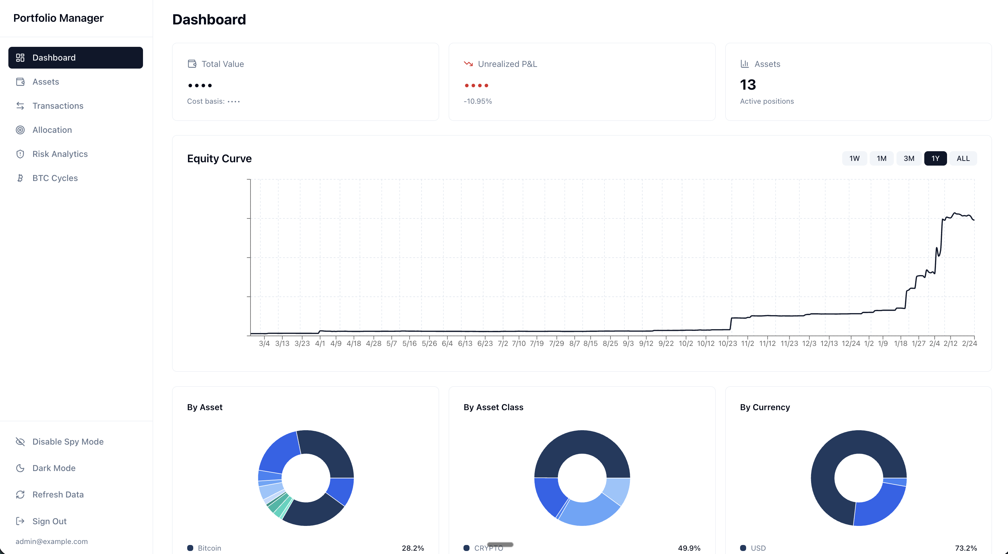Click Sign Out
Image resolution: width=1008 pixels, height=554 pixels.
tap(49, 521)
